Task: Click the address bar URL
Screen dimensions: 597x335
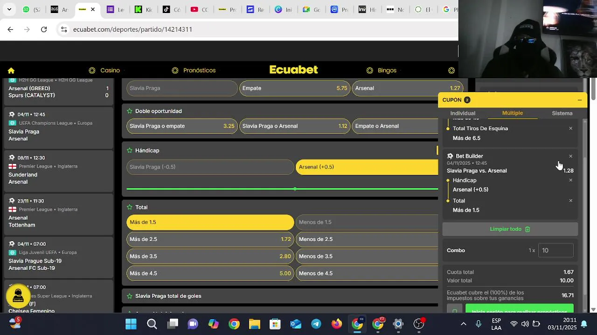Action: pyautogui.click(x=132, y=29)
